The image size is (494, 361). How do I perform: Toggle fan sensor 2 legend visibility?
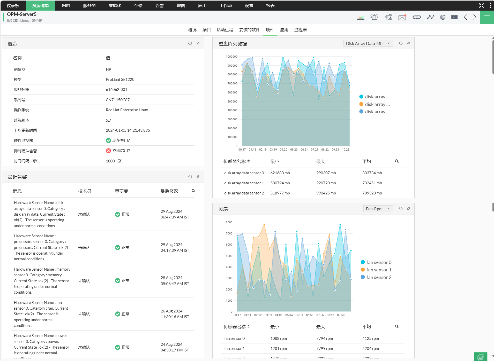click(376, 277)
